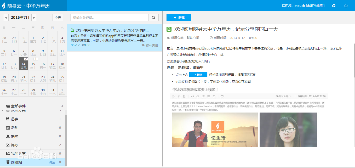Image resolution: width=355 pixels, height=168 pixels.
Task: Select July 14 on the calendar
Action: [x=24, y=64]
